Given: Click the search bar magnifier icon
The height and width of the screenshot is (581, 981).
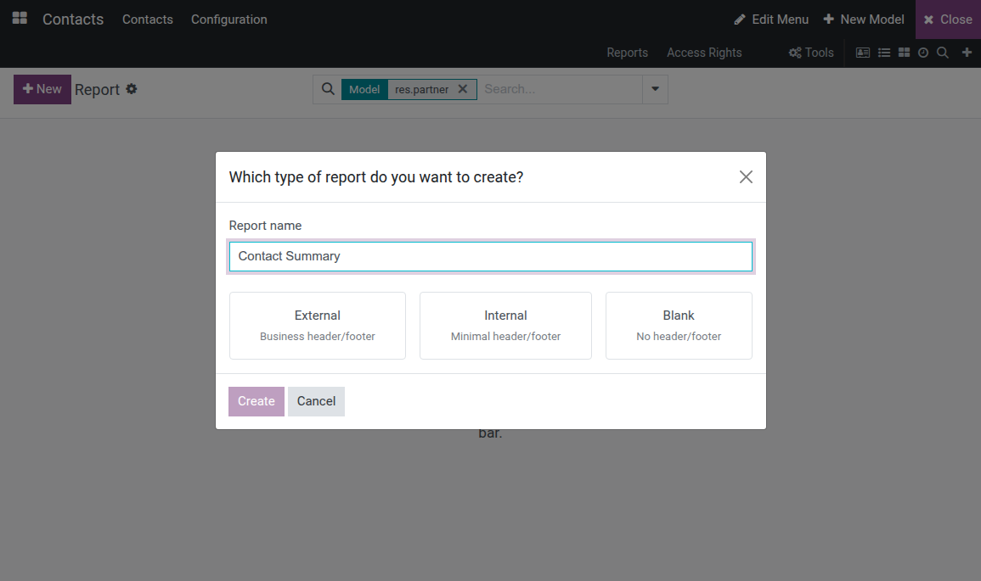Looking at the screenshot, I should [x=328, y=89].
